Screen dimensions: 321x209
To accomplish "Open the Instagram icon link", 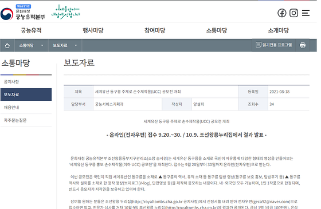I will (x=293, y=13).
